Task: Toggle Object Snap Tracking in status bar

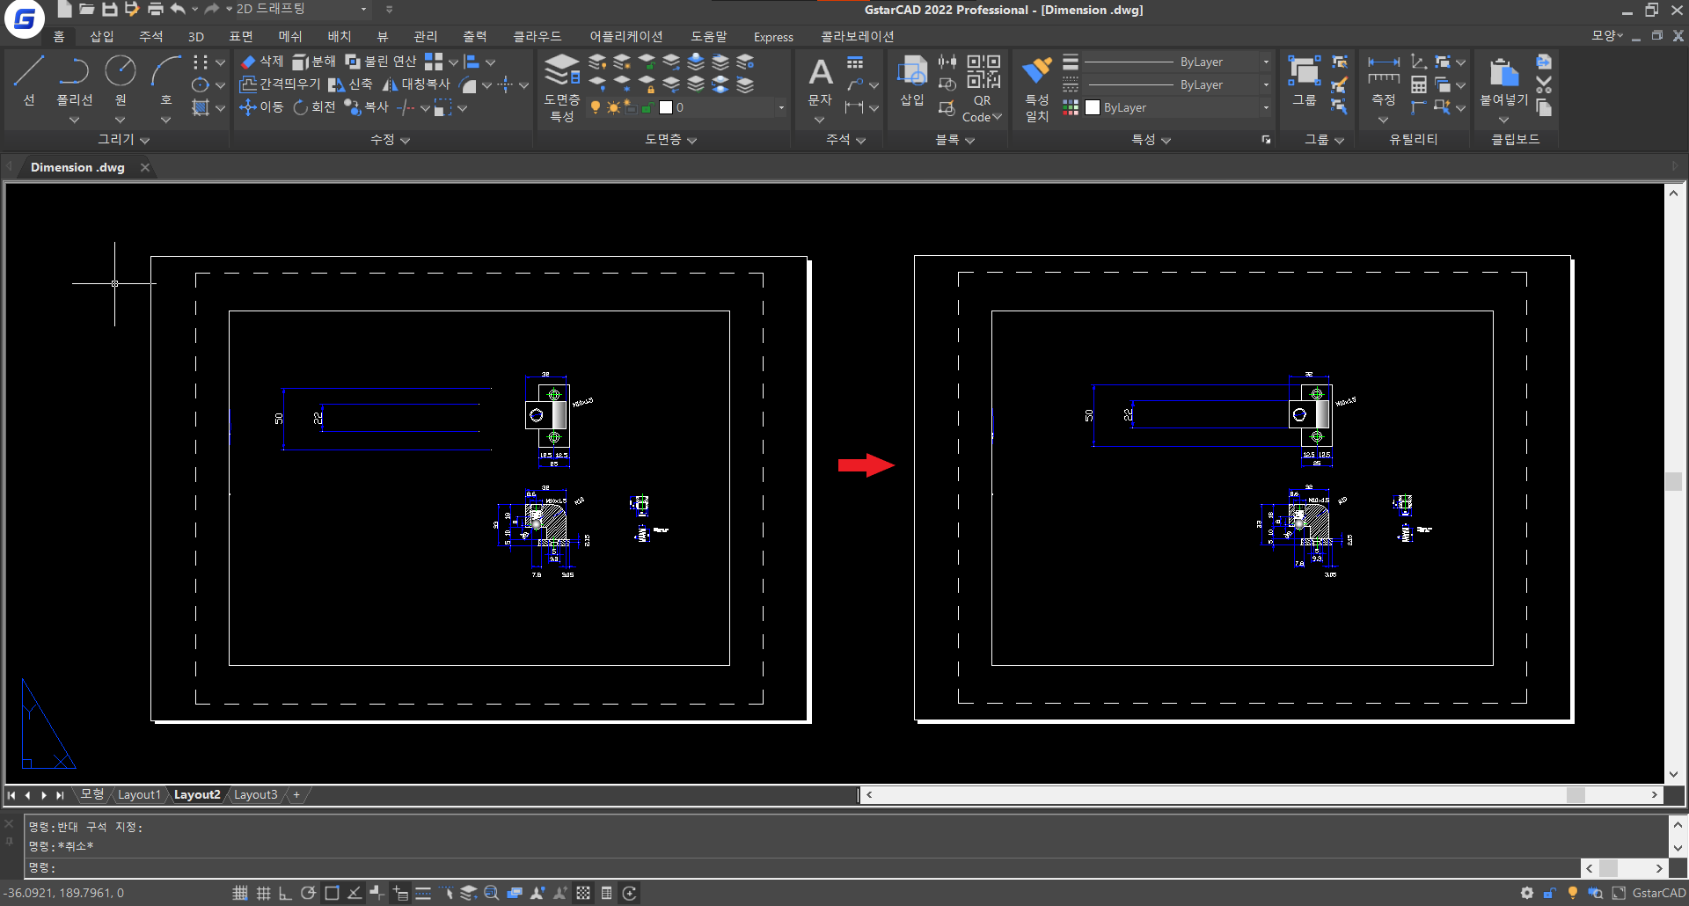Action: tap(355, 893)
